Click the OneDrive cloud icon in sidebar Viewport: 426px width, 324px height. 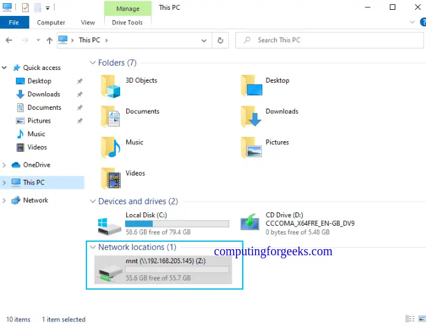(x=16, y=165)
